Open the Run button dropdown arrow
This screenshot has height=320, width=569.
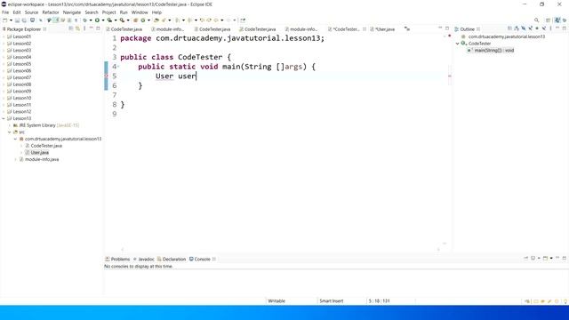[103, 20]
